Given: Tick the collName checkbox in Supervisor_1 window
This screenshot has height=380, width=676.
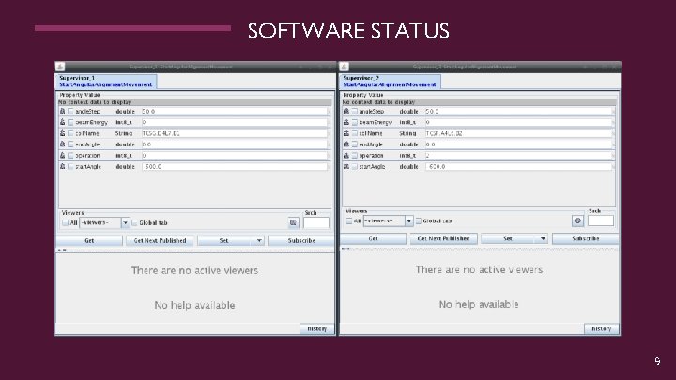Looking at the screenshot, I should point(70,133).
